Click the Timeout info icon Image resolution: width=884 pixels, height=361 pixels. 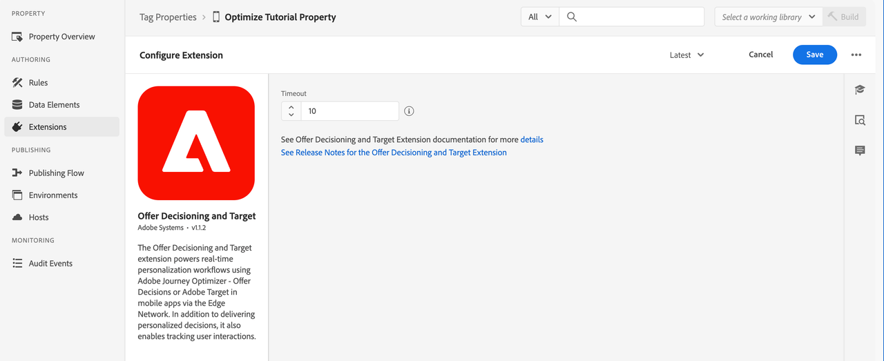(x=409, y=111)
